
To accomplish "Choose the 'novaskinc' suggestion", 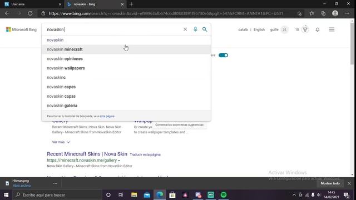I will [x=126, y=78].
